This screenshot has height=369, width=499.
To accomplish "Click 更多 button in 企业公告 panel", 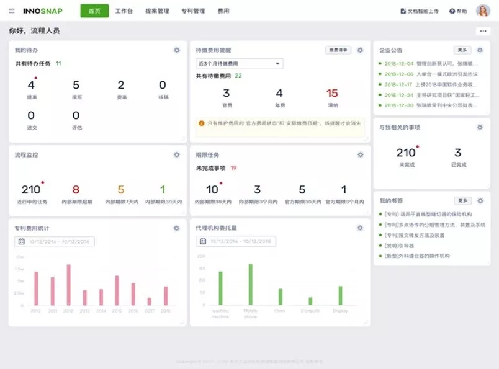I will [462, 50].
